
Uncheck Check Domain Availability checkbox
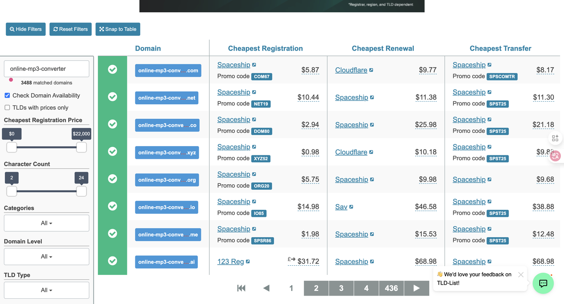(x=7, y=95)
